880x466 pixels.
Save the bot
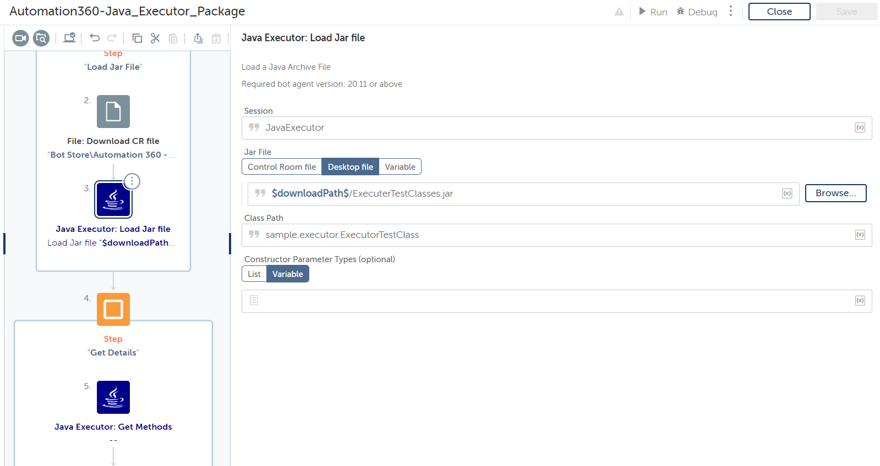(846, 12)
